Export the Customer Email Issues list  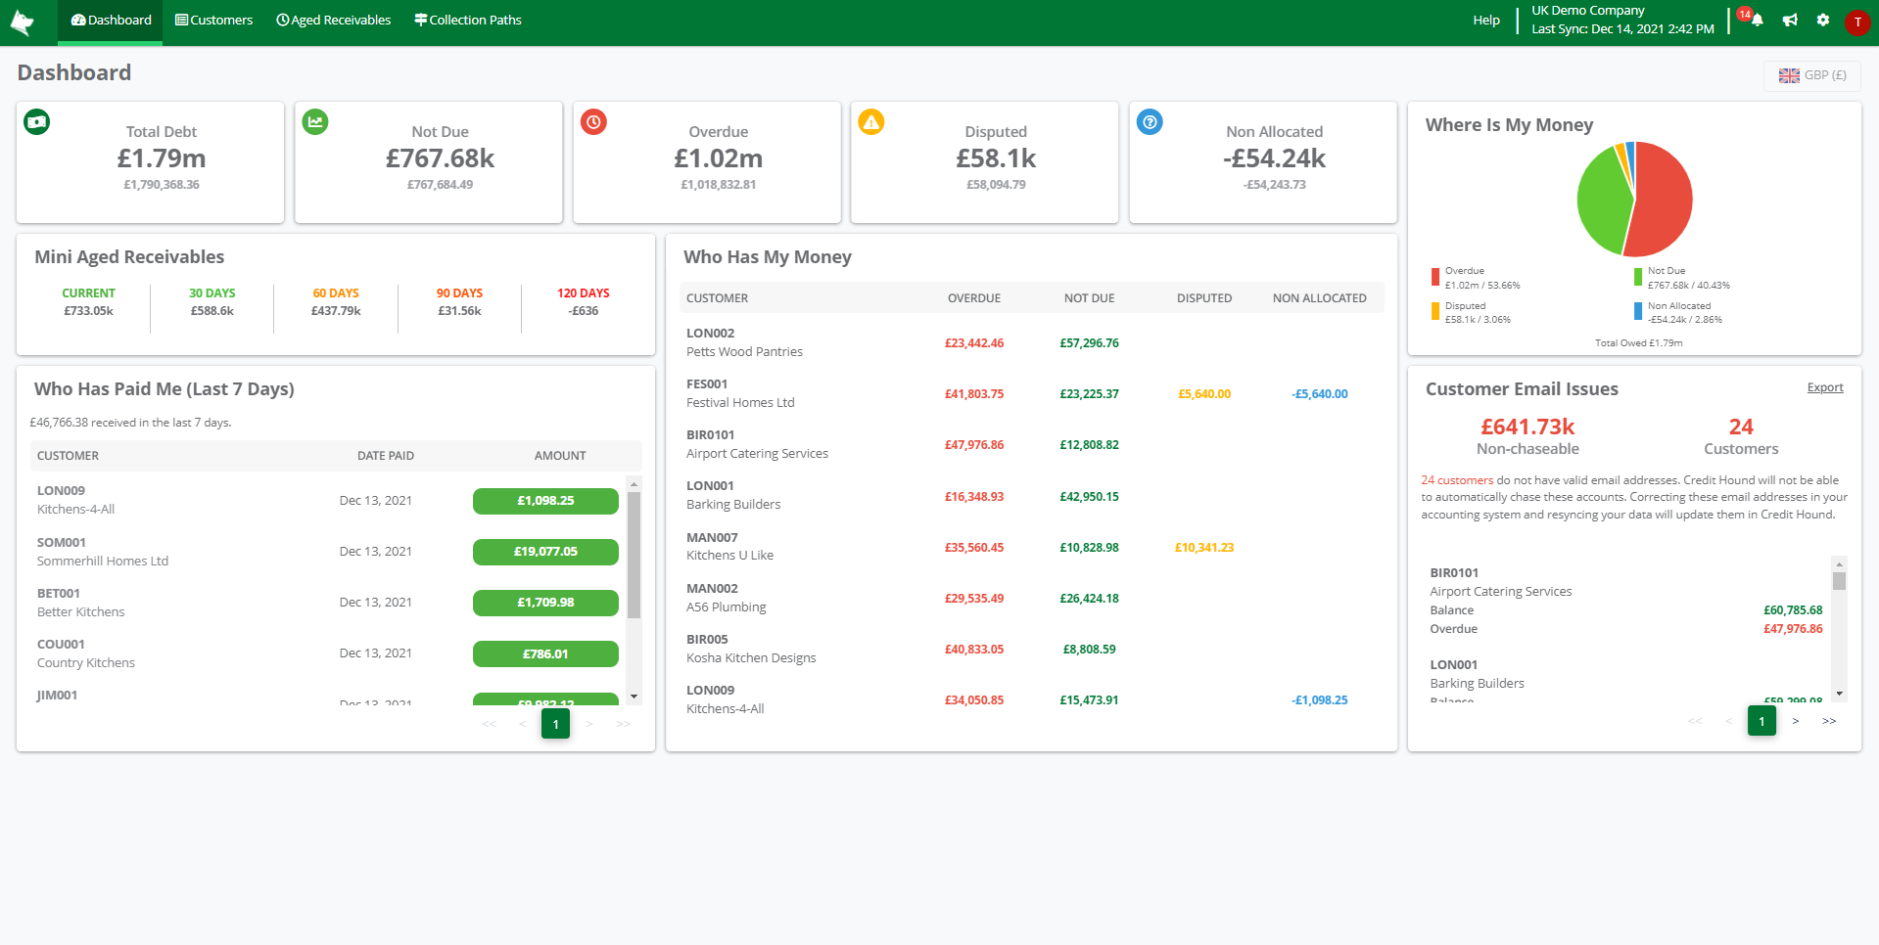point(1824,387)
